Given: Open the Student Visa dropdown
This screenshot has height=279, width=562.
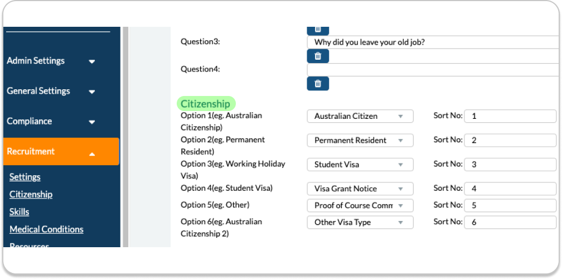Looking at the screenshot, I should coord(360,165).
